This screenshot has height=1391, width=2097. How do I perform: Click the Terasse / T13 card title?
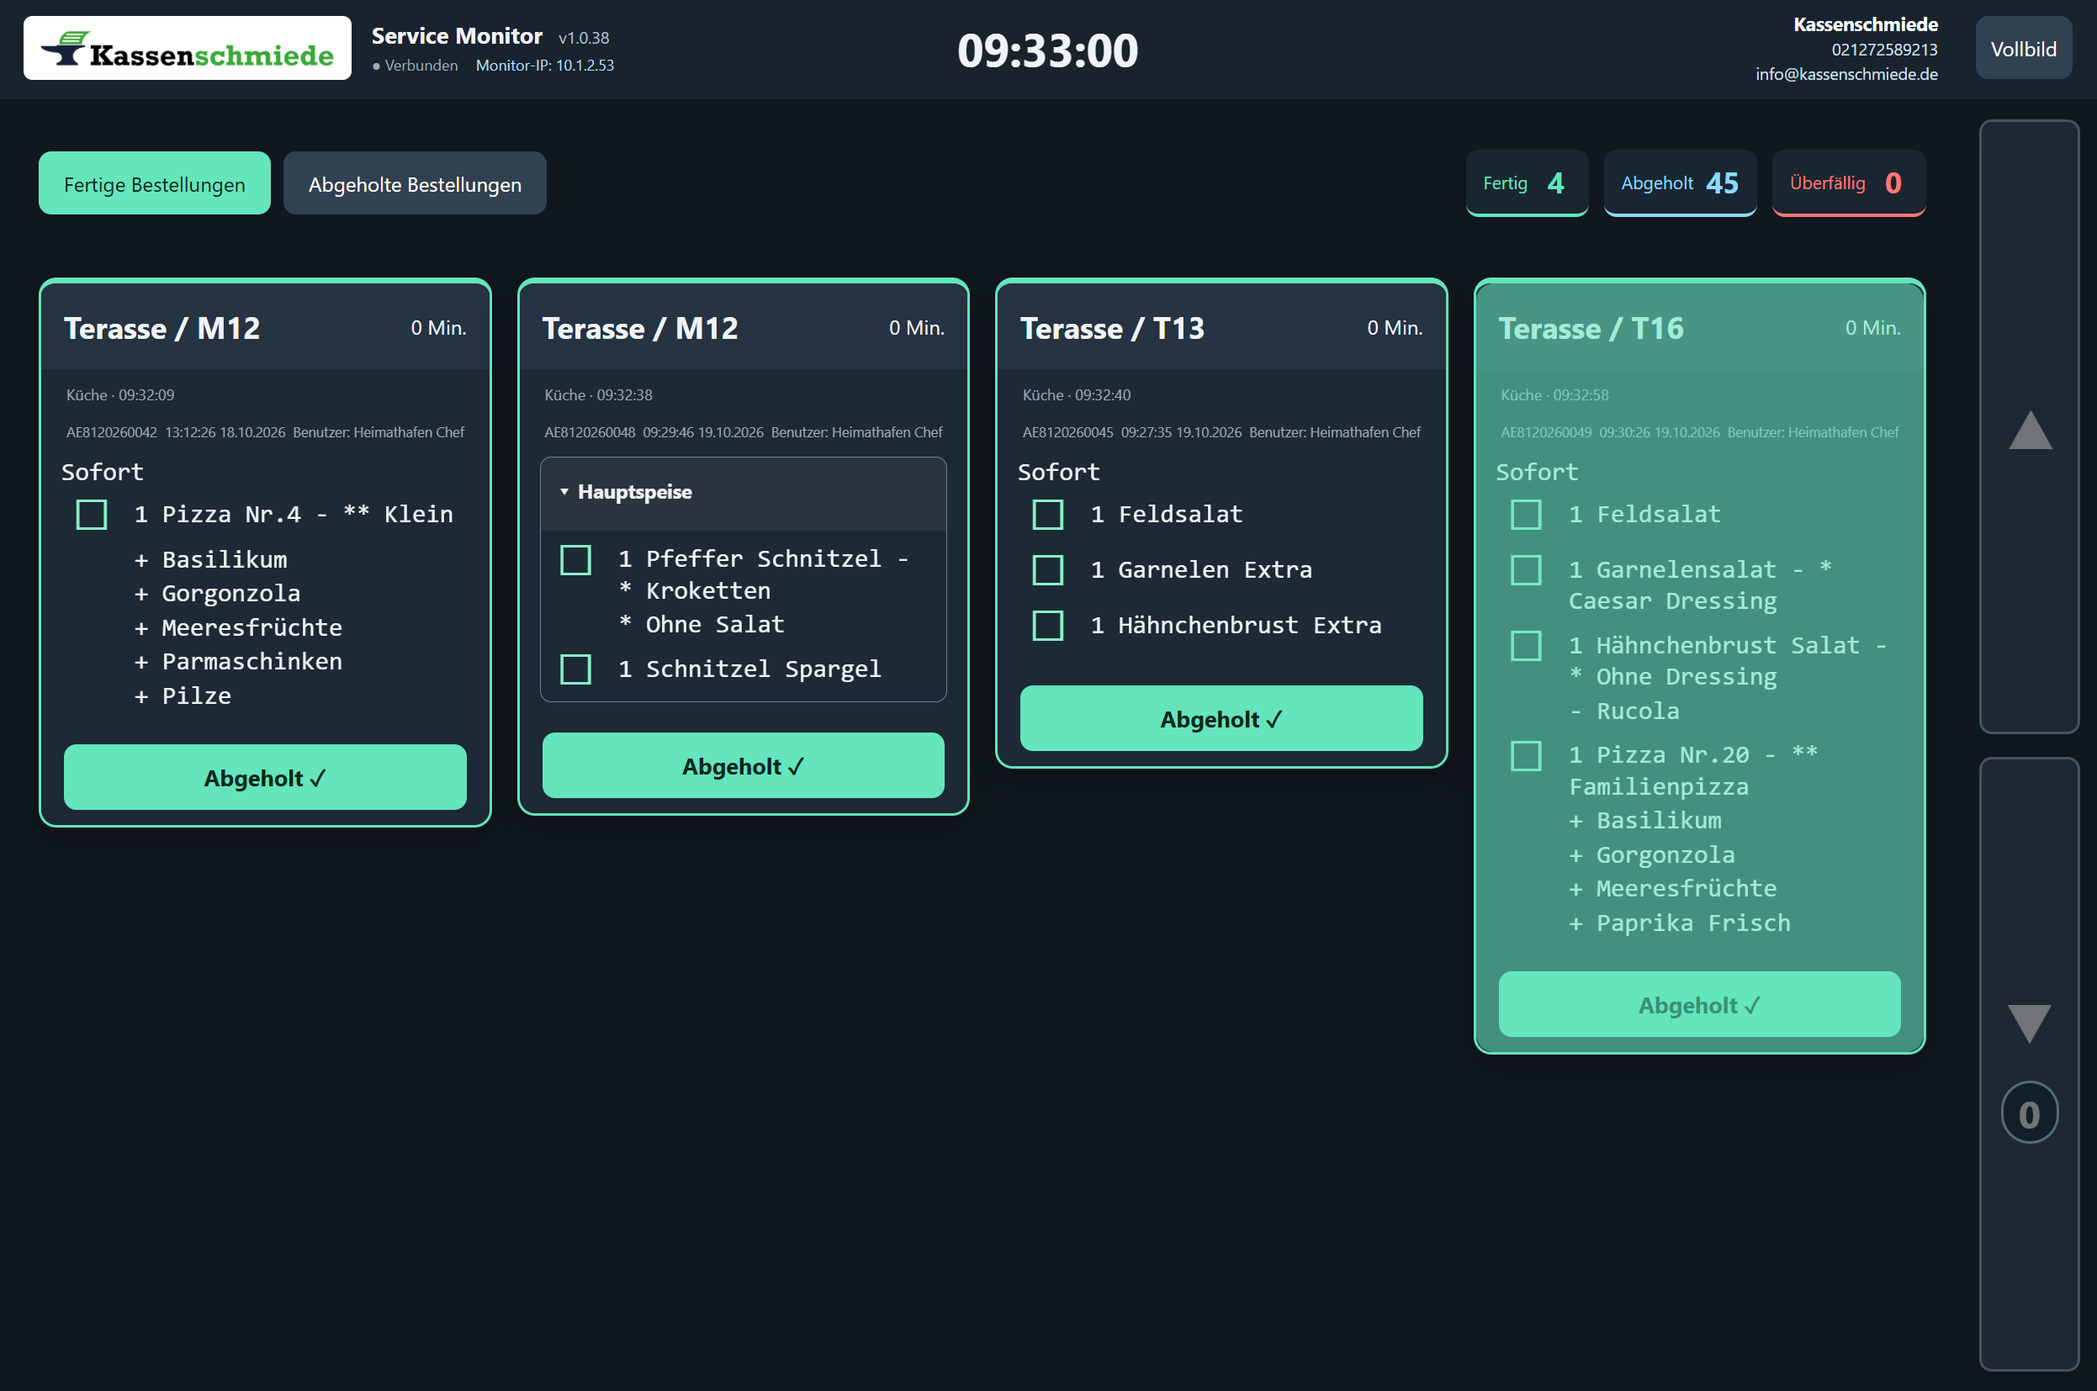(1111, 329)
